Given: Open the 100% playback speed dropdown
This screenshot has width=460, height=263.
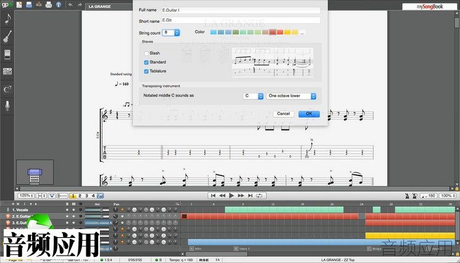Looking at the screenshot, I should 448,196.
